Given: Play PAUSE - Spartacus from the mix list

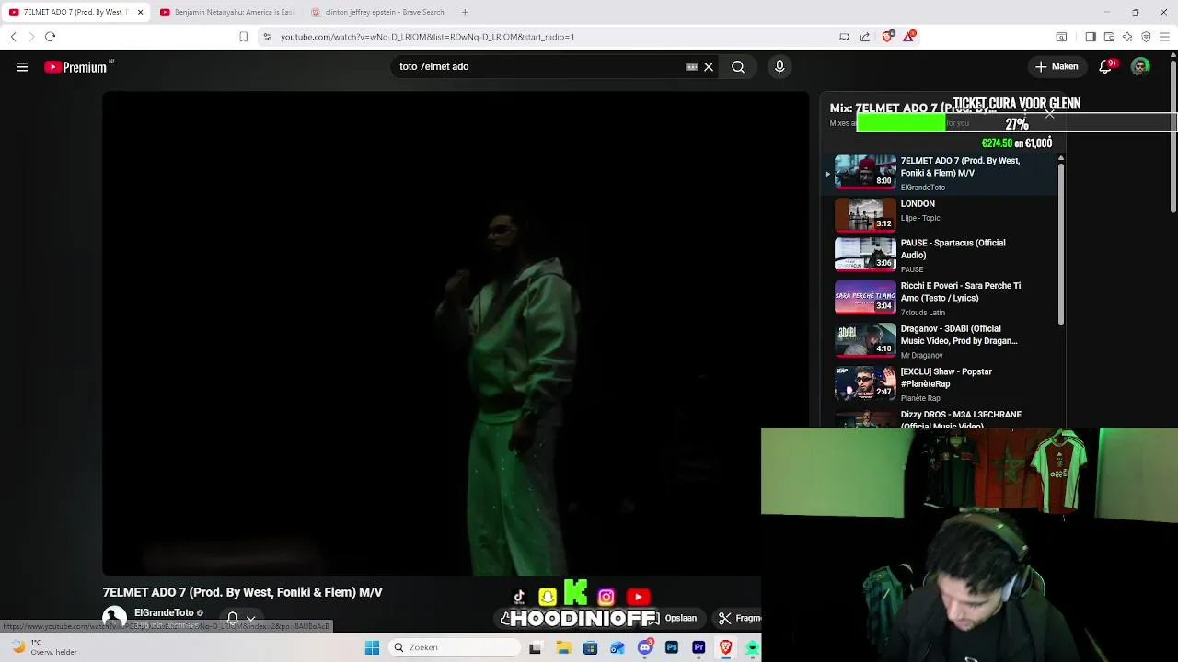Looking at the screenshot, I should pyautogui.click(x=941, y=256).
